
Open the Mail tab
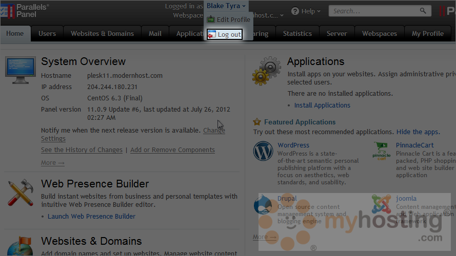[155, 33]
